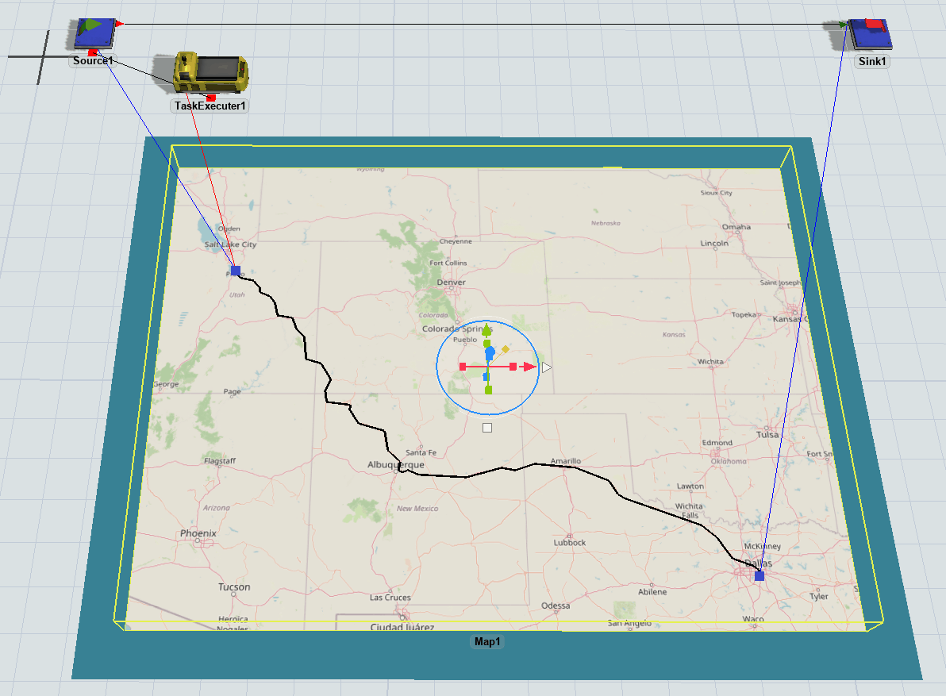
Task: Click the Sink1 name label
Action: pos(872,61)
